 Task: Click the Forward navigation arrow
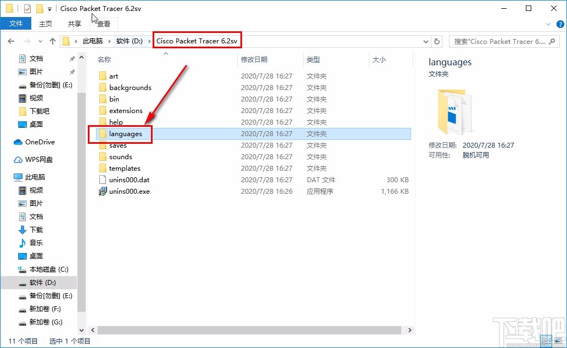tap(27, 41)
